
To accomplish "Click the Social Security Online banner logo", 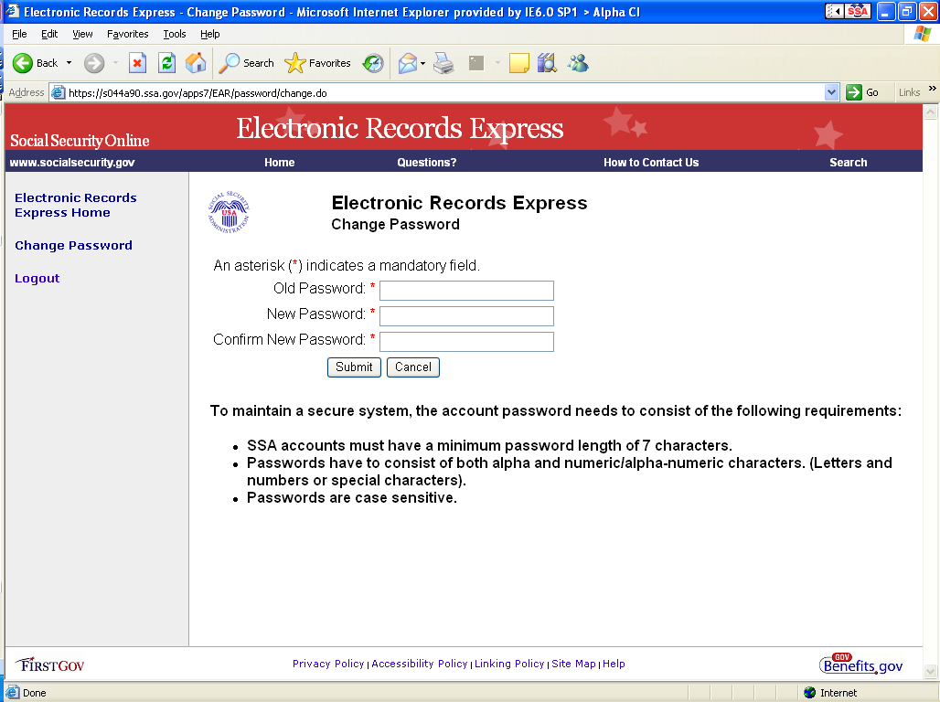I will pos(80,140).
